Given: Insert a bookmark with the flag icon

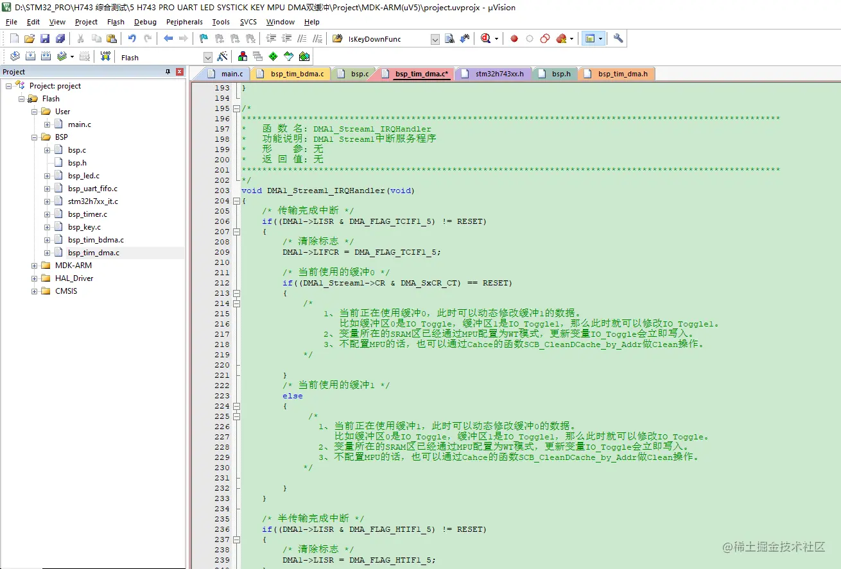Looking at the screenshot, I should (x=204, y=39).
